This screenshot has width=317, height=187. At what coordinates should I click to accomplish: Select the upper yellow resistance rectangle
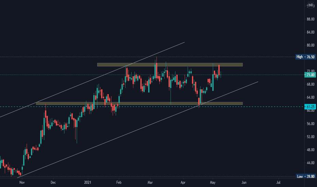[x=170, y=65]
